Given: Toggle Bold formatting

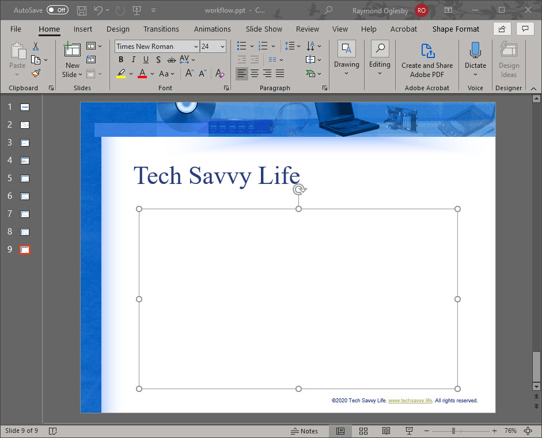Looking at the screenshot, I should [121, 60].
